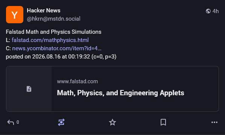Open the post via 4h timestamp
This screenshot has height=135, width=225.
coord(216,11)
